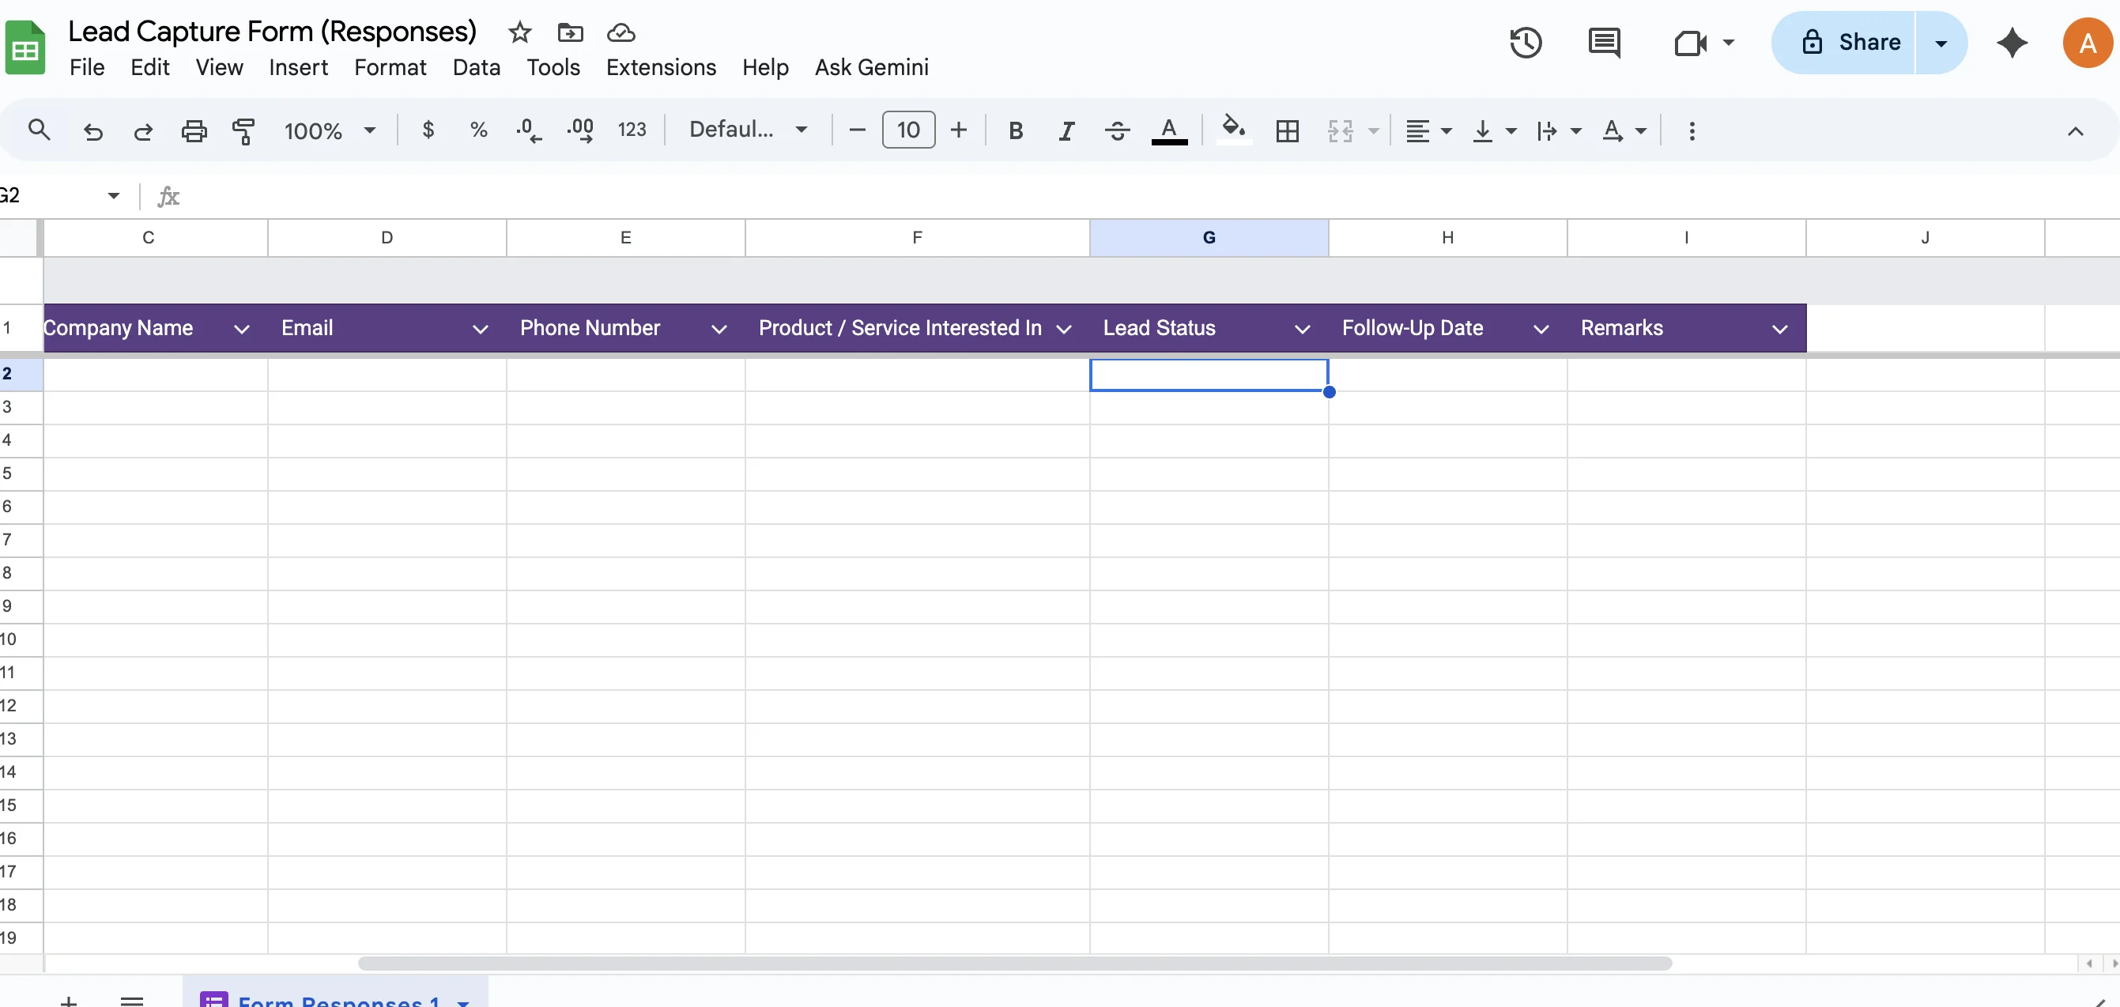Open the fill color picker
The height and width of the screenshot is (1007, 2120).
tap(1234, 130)
